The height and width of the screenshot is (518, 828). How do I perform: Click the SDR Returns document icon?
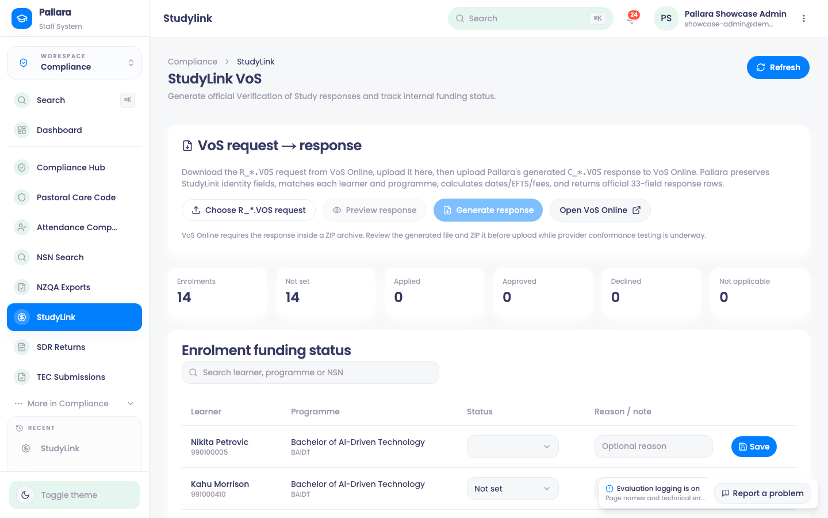[x=22, y=347]
